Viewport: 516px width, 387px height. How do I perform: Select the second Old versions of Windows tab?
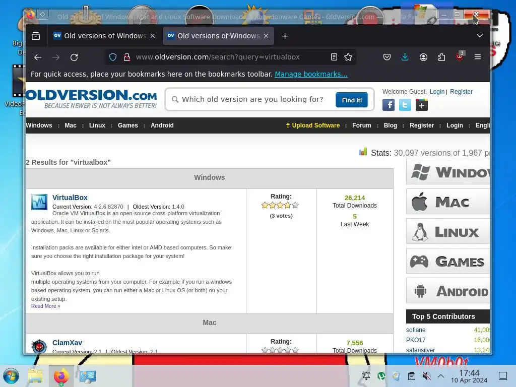pyautogui.click(x=219, y=36)
